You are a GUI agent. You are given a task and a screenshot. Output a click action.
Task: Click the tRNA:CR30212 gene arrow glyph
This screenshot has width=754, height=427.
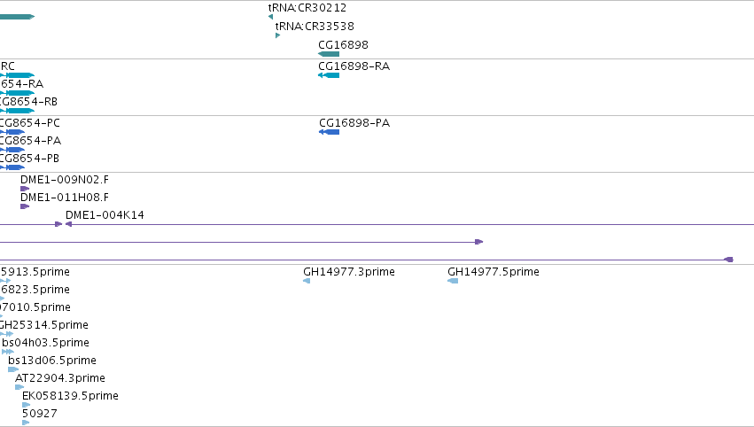[x=271, y=17]
